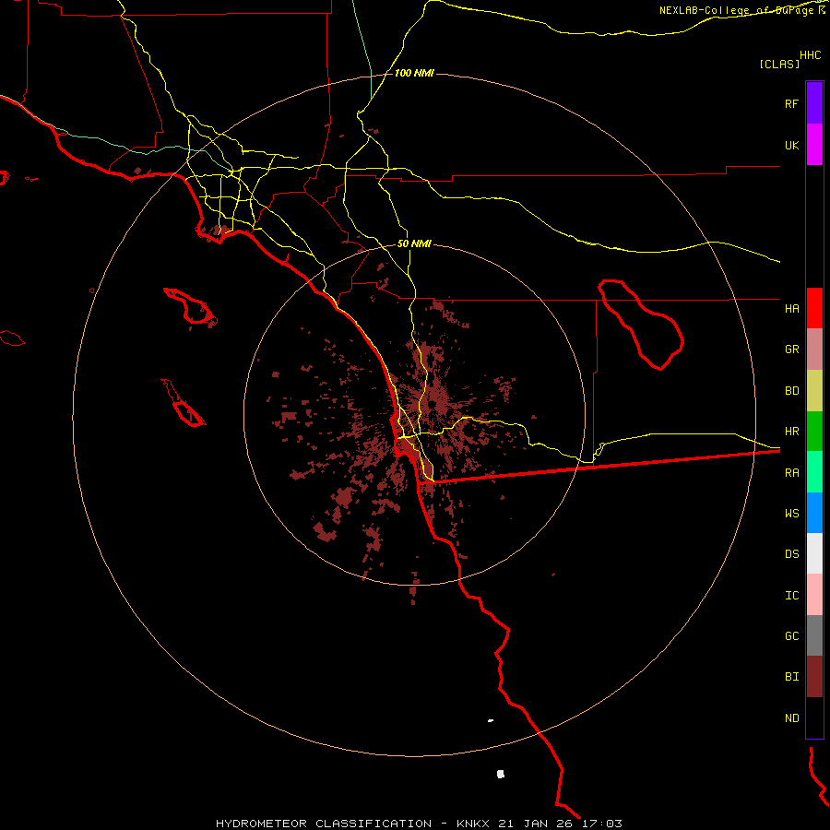Click the blue WS legend swatch
Image resolution: width=830 pixels, height=830 pixels.
coord(814,513)
